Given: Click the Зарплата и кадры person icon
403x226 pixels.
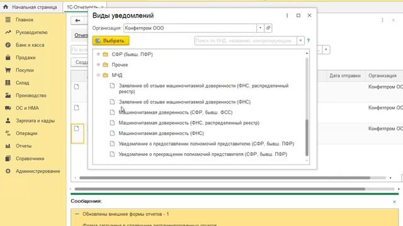Looking at the screenshot, I should click(x=8, y=121).
